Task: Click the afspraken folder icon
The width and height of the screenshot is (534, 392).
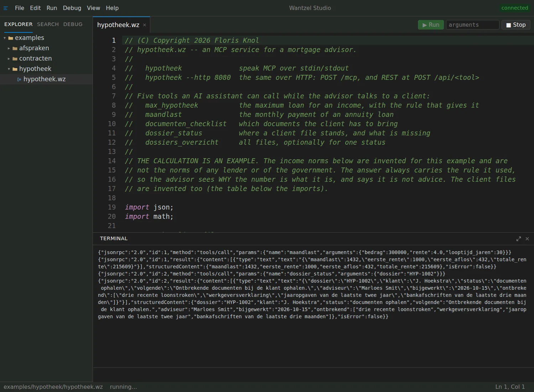Action: pyautogui.click(x=15, y=48)
